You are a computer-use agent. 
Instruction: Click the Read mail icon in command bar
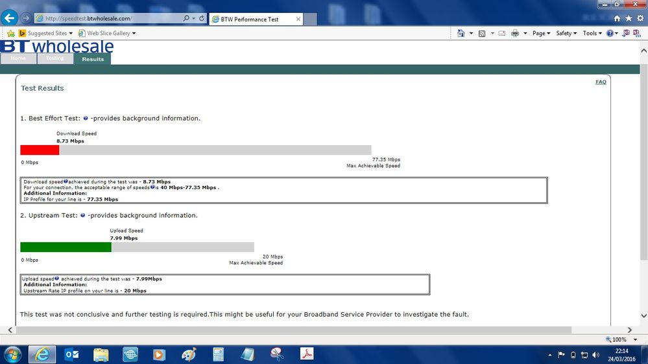(x=501, y=33)
